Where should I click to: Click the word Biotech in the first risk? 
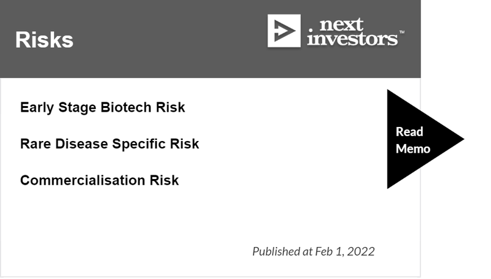pyautogui.click(x=126, y=107)
